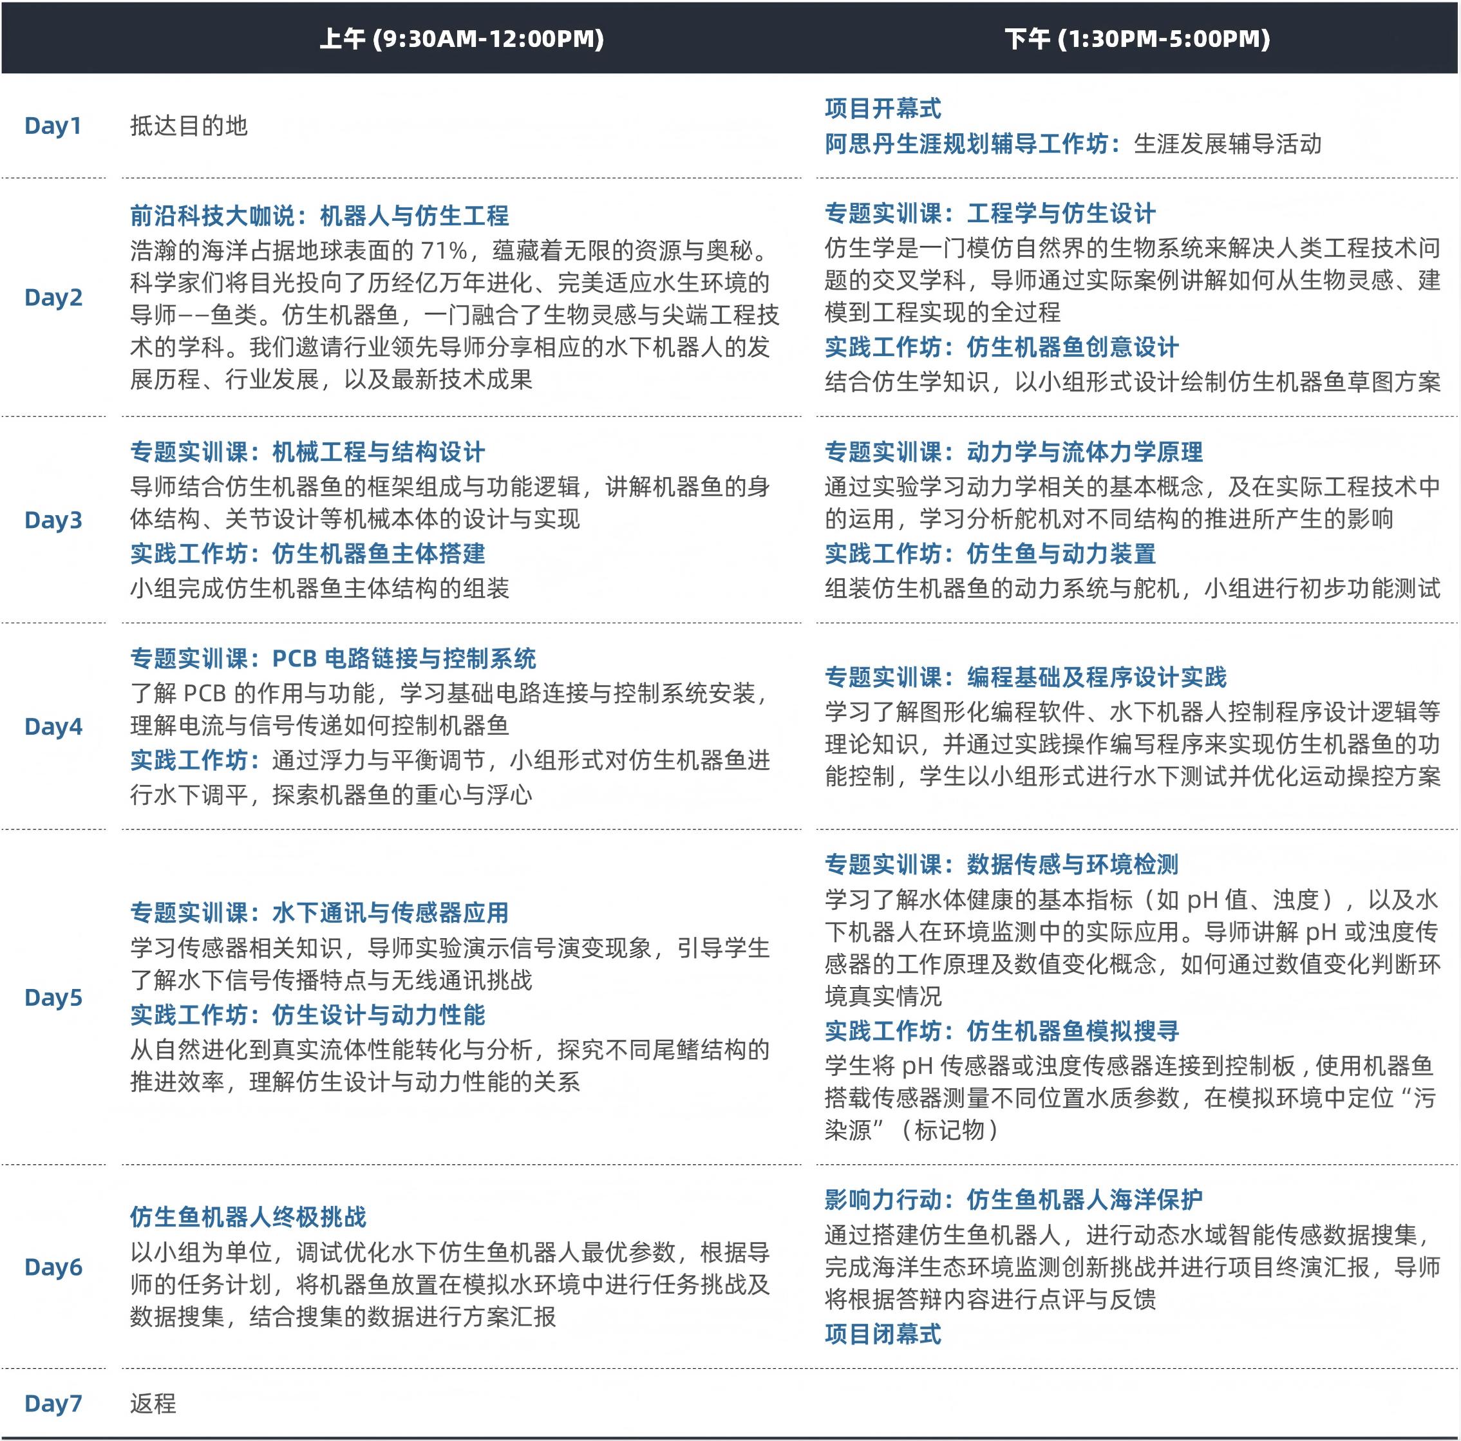This screenshot has height=1441, width=1461.
Task: Select the Day7 row label
Action: coord(53,1403)
